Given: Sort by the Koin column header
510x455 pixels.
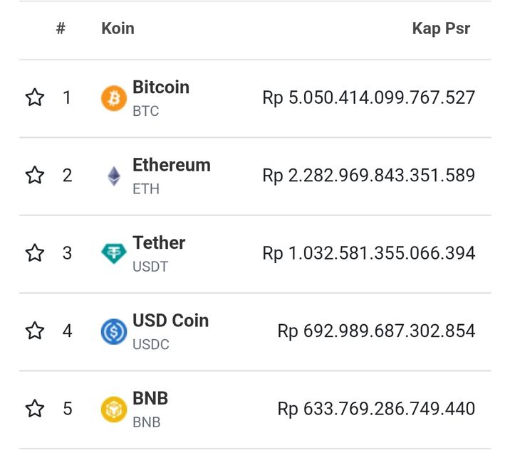Looking at the screenshot, I should [x=118, y=29].
